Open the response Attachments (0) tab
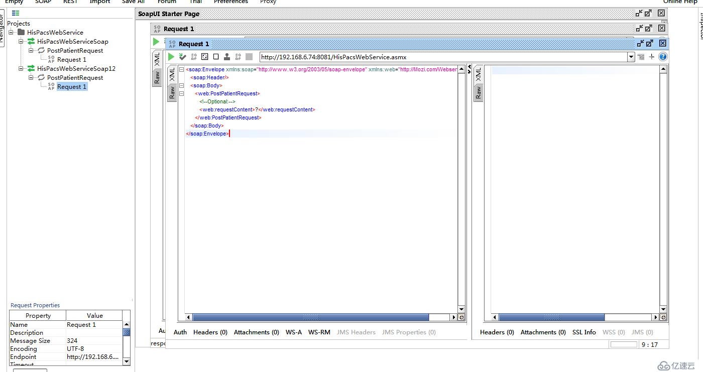Viewport: 703px width, 372px height. tap(543, 332)
